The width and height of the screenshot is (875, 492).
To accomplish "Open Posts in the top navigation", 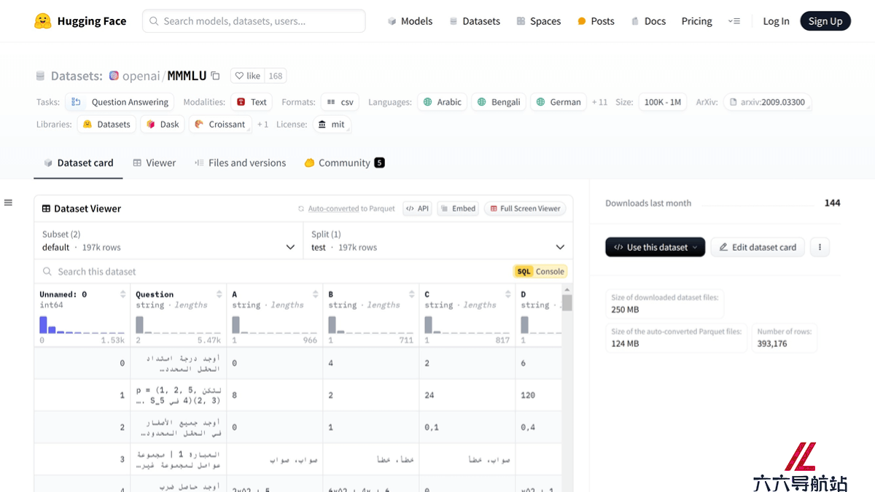I will (596, 21).
